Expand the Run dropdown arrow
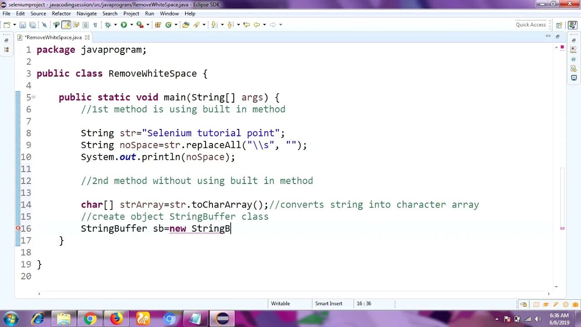Image resolution: width=581 pixels, height=327 pixels. 132,25
